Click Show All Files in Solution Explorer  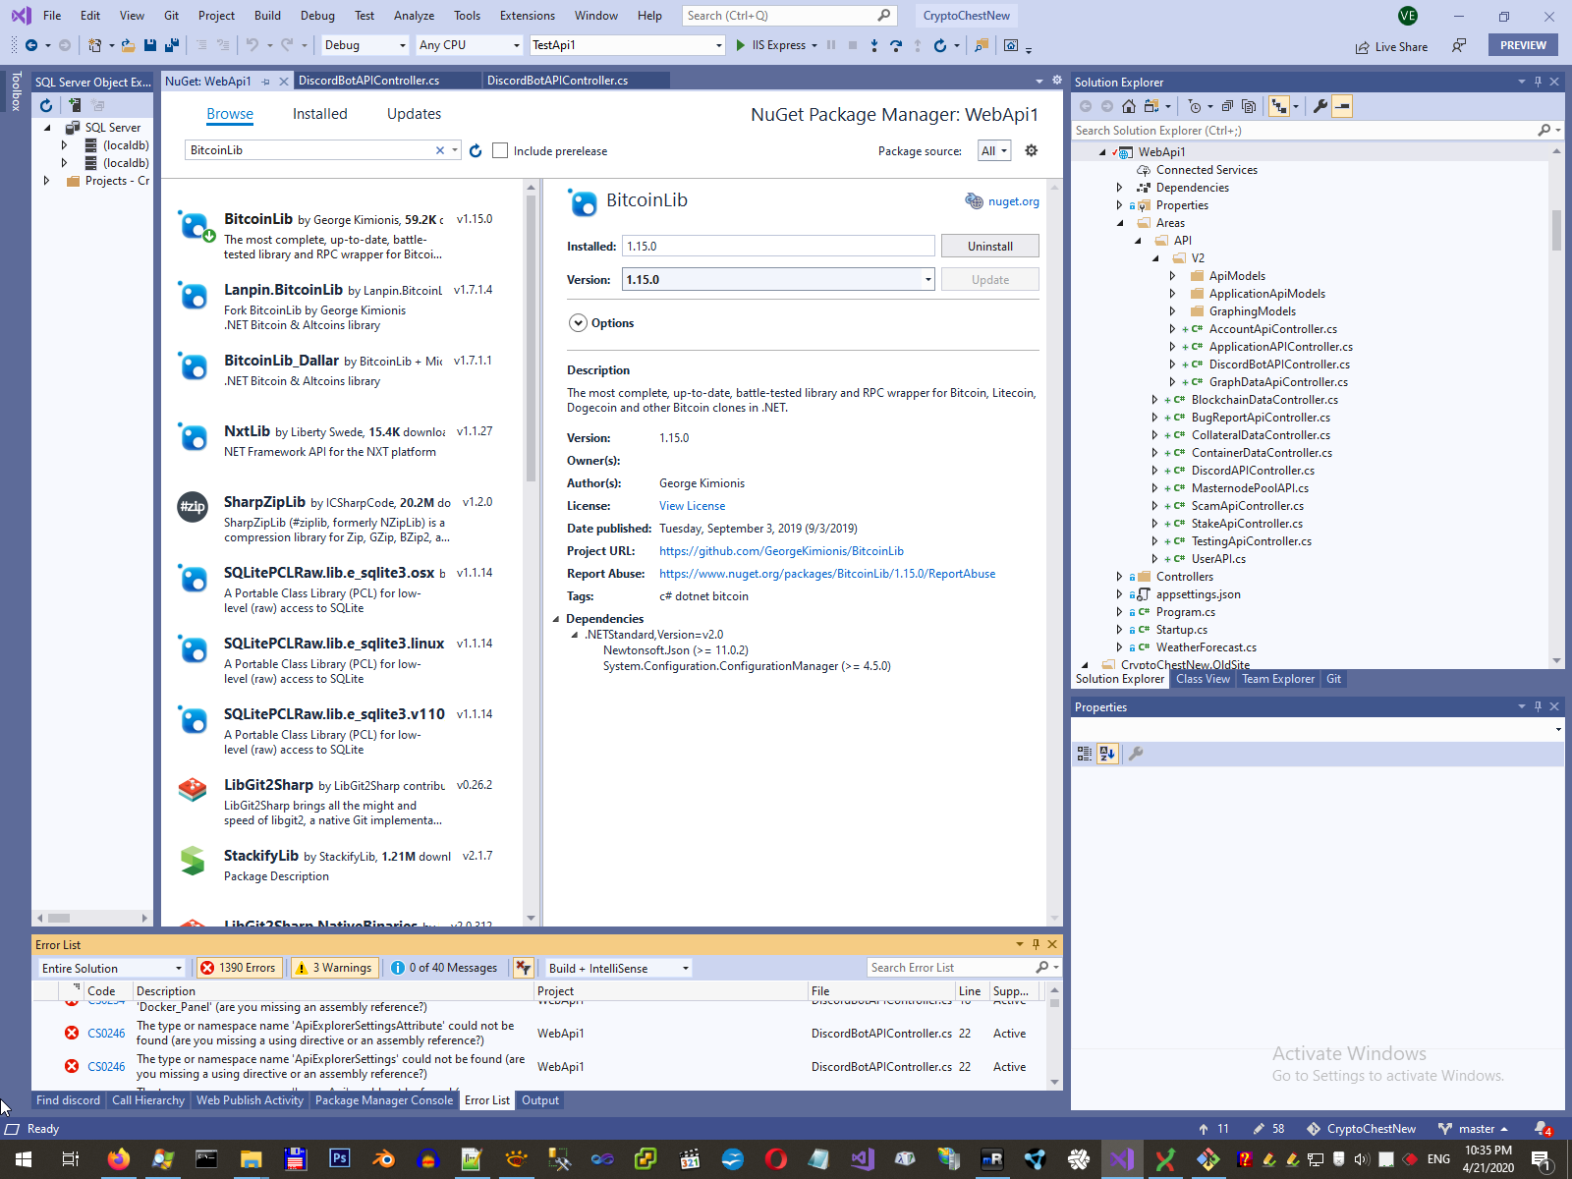click(1249, 106)
